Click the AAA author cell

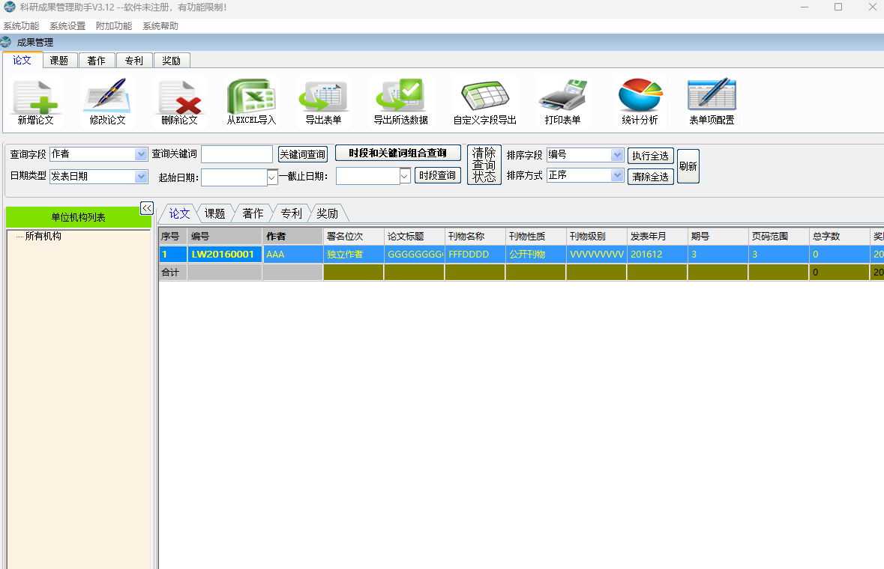coord(292,255)
